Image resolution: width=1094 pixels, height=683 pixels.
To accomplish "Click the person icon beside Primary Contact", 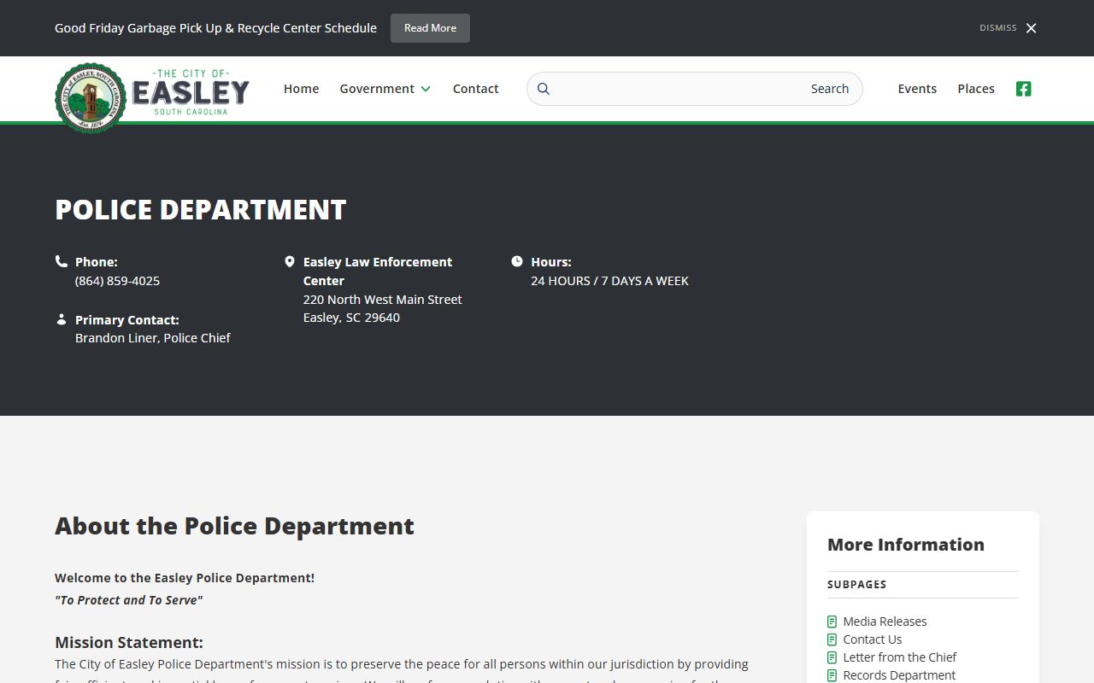I will (62, 319).
